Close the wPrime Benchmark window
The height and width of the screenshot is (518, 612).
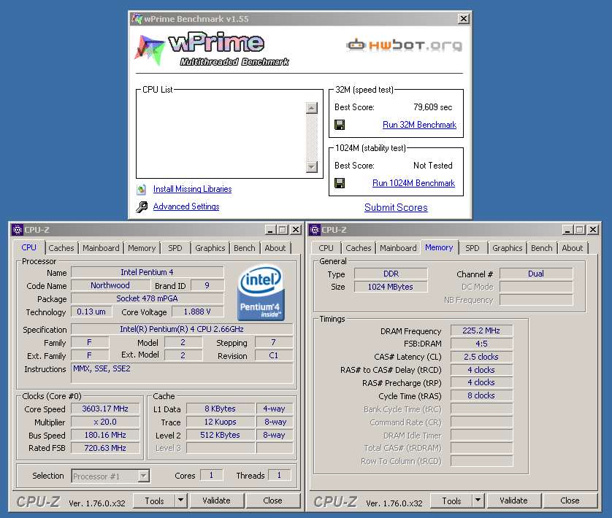point(463,19)
